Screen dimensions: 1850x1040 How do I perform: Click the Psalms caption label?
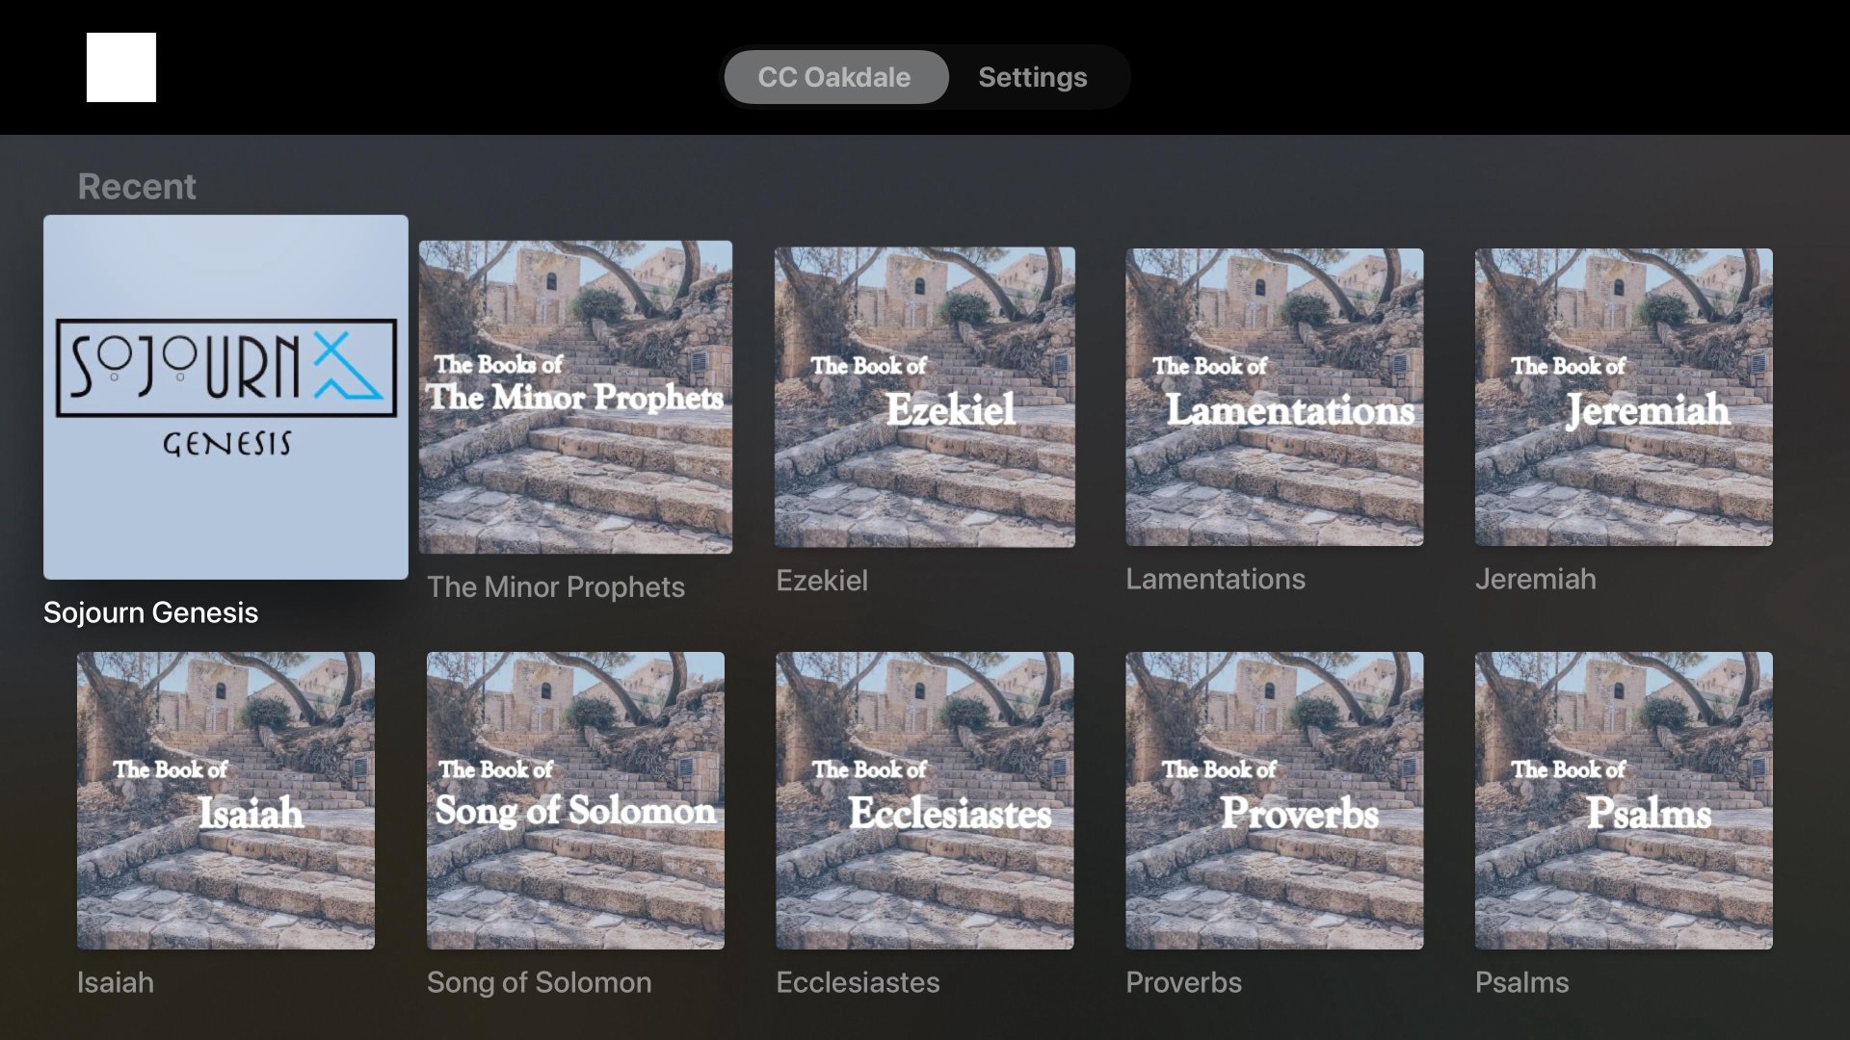[x=1521, y=982]
